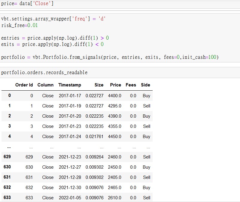This screenshot has width=240, height=202.
Task: Click timestamp cell 2017-01-24
Action: point(70,137)
